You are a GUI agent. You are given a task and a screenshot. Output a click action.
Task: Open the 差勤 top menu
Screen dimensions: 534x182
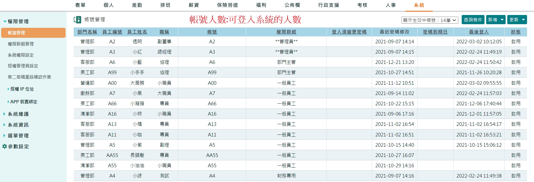137,5
